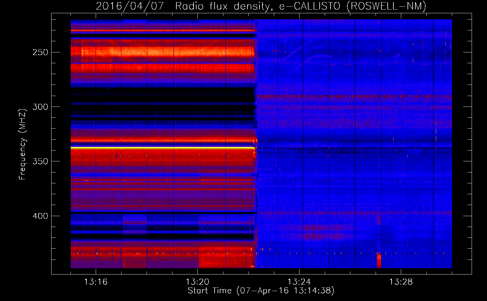
Task: Click the "Frequency (MHZ)" axis label
Action: pos(23,144)
